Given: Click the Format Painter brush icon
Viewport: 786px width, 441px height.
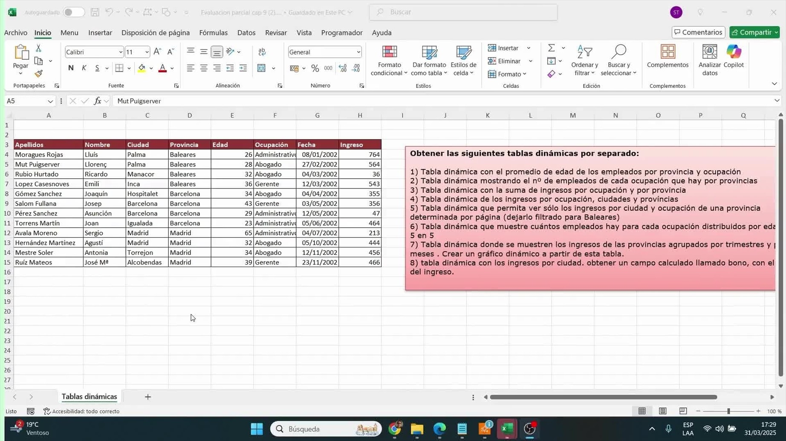Looking at the screenshot, I should [x=39, y=74].
